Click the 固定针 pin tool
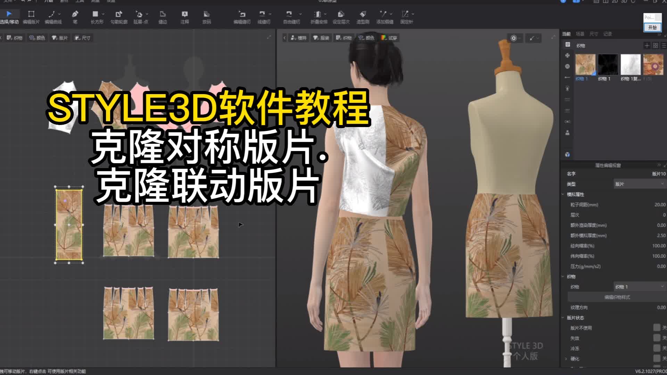The height and width of the screenshot is (375, 667). tap(406, 17)
